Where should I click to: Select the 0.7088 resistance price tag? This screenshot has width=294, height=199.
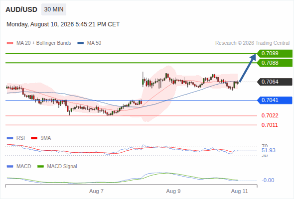(x=275, y=63)
